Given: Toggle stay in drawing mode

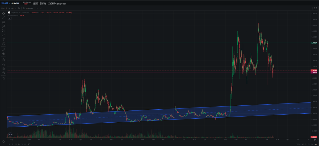Looking at the screenshot, I should 3,64.
